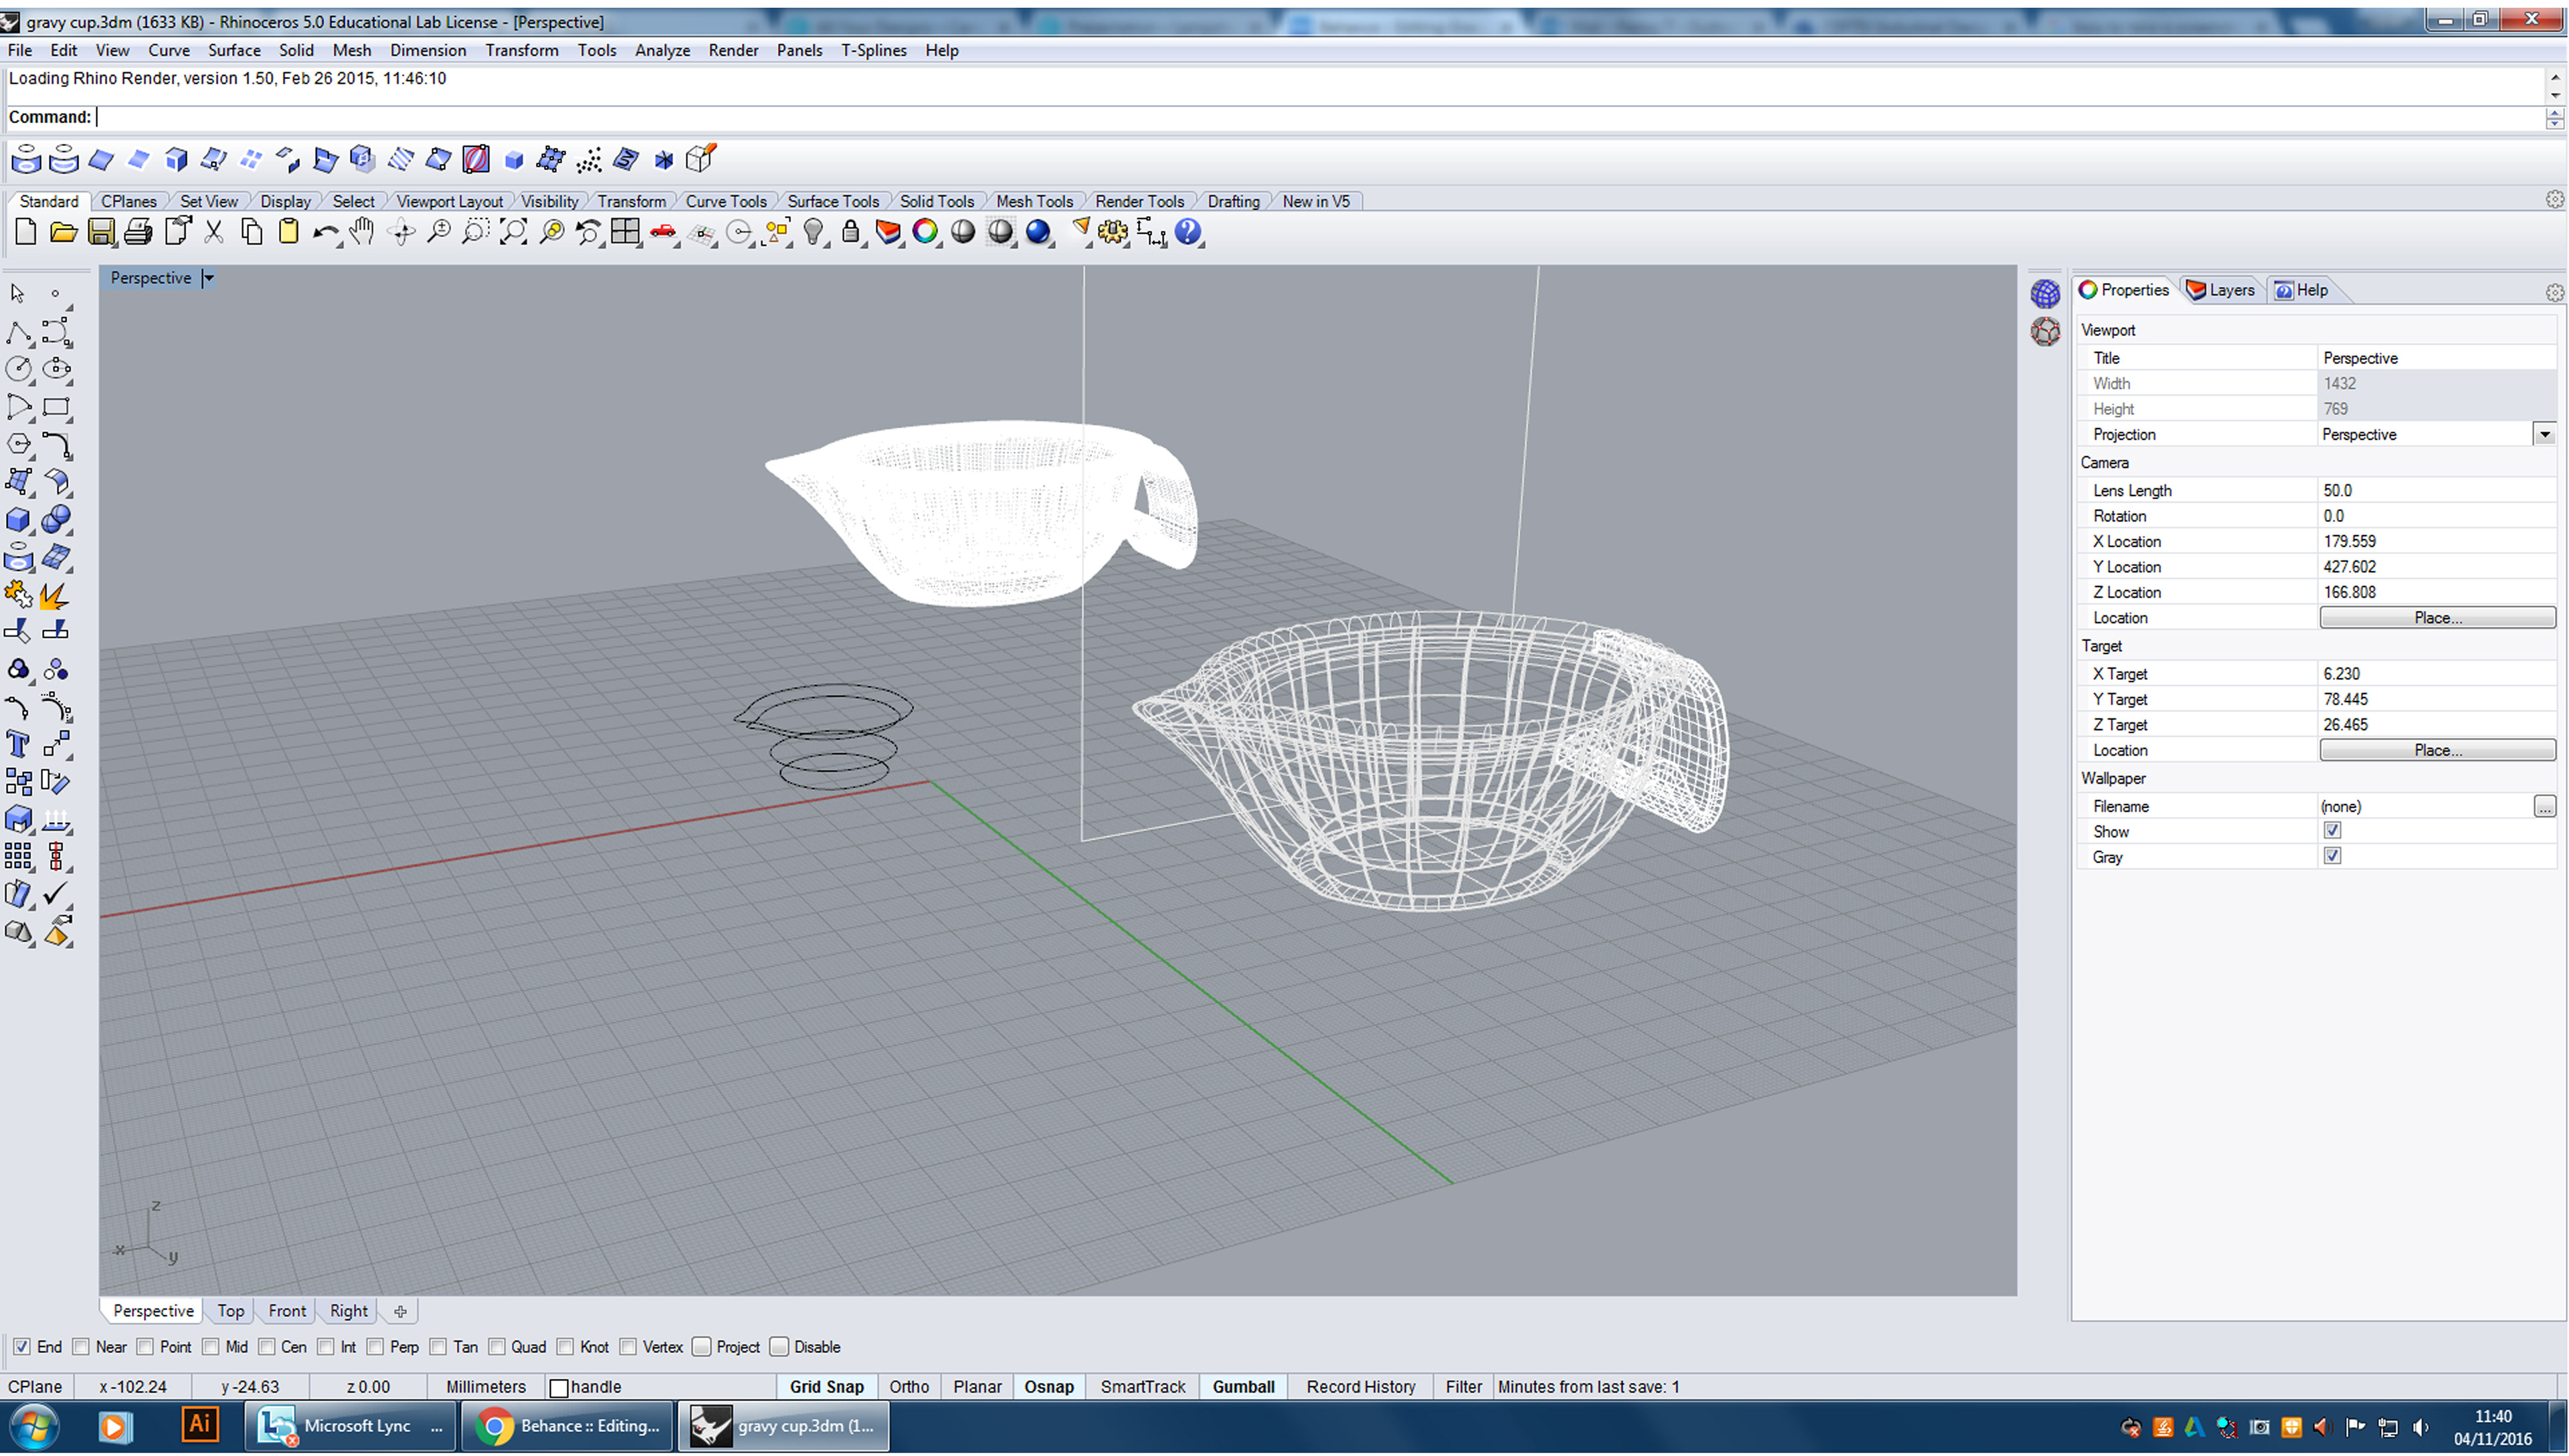The image size is (2569, 1456).
Task: Open Options with the gear icon
Action: (1112, 232)
